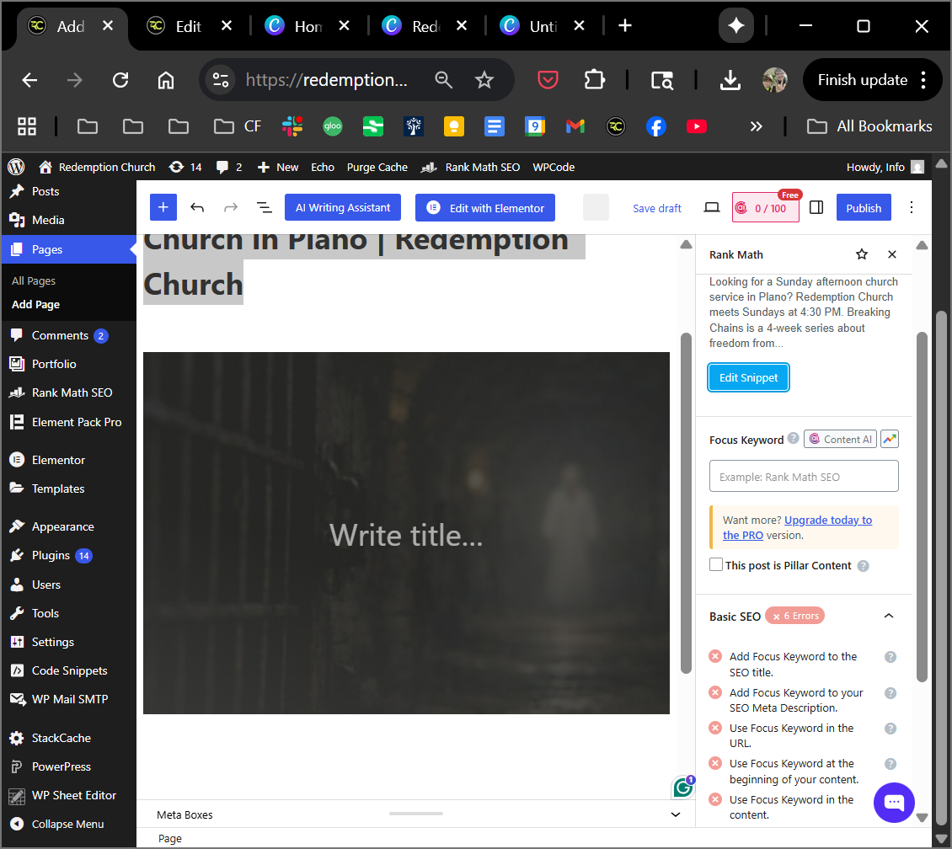Click the Rank Math sidebar scrollbar
This screenshot has height=849, width=952.
[x=922, y=505]
